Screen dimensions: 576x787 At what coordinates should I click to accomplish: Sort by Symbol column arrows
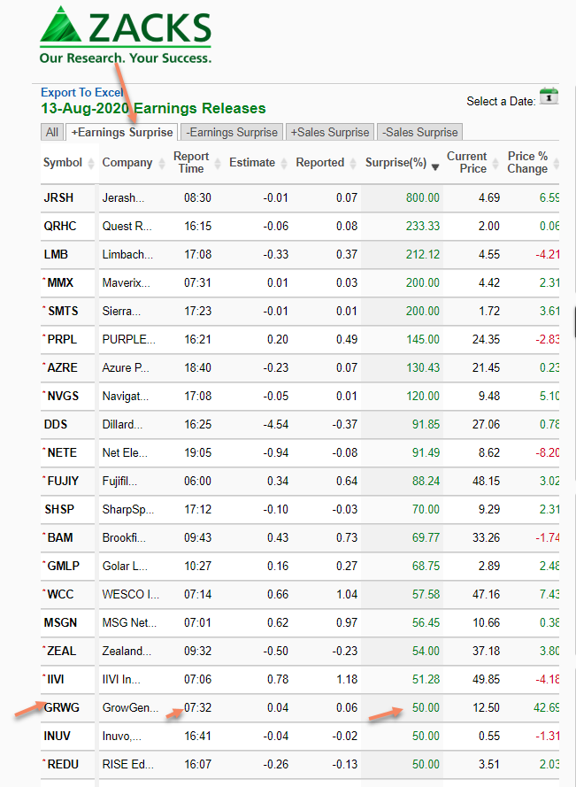pos(91,163)
